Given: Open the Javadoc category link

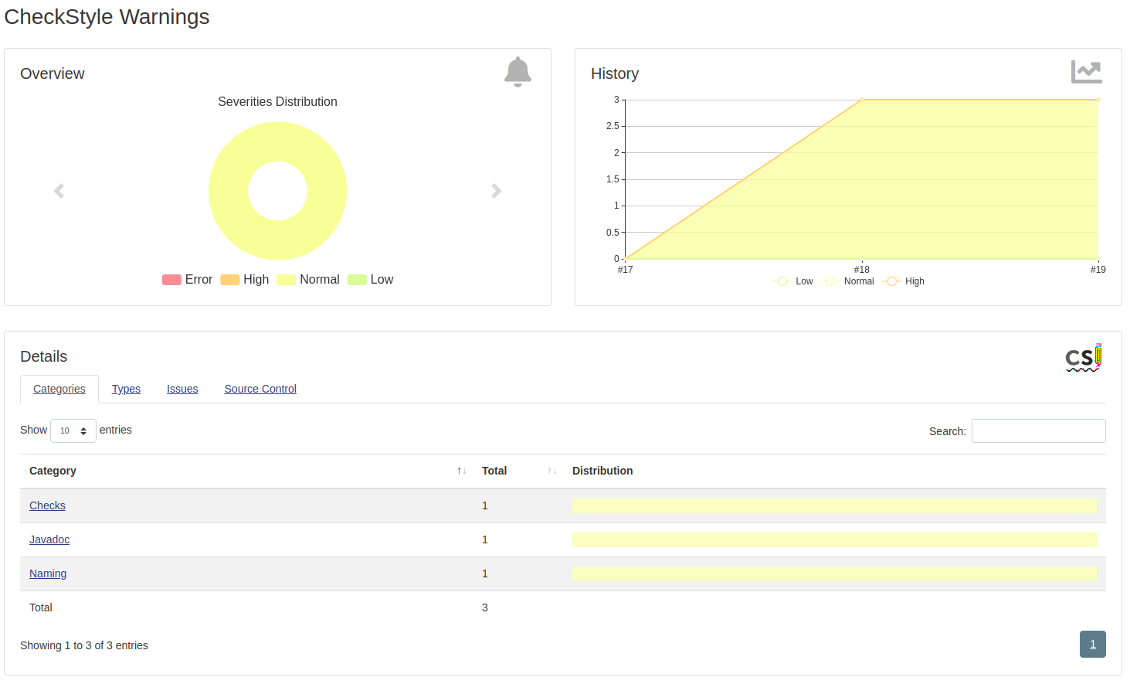Looking at the screenshot, I should (49, 539).
